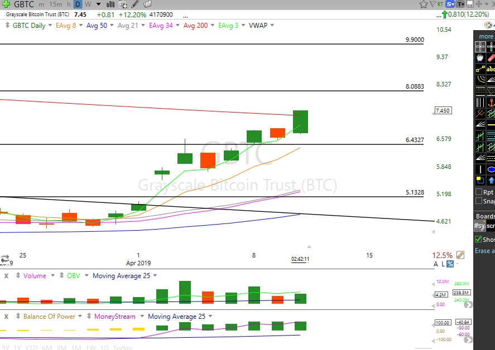Click the GBTC symbol name

tap(24, 4)
